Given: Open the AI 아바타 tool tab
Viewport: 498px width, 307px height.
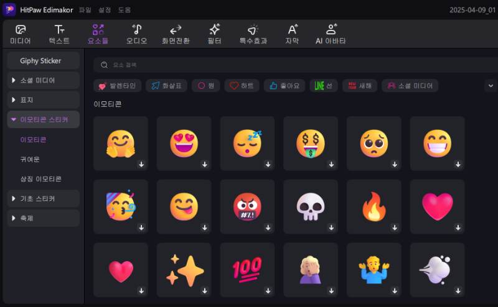Looking at the screenshot, I should pyautogui.click(x=331, y=35).
